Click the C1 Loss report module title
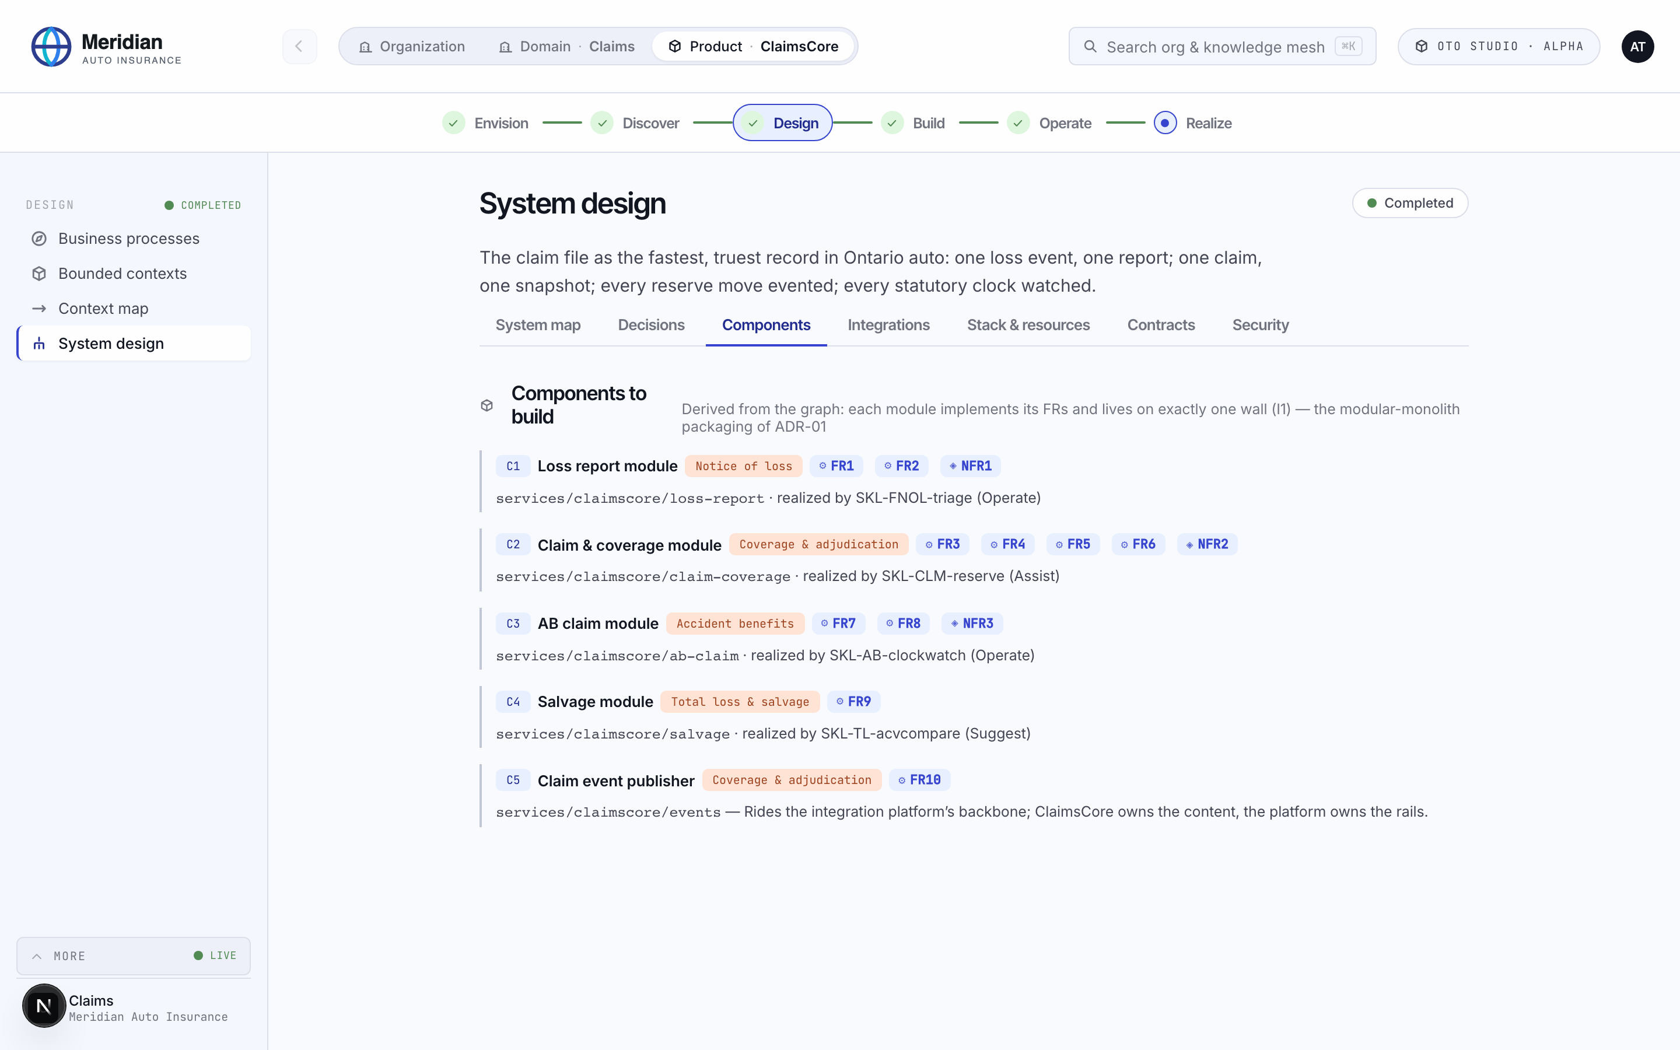Screen dimensions: 1680x1050 tap(607, 466)
